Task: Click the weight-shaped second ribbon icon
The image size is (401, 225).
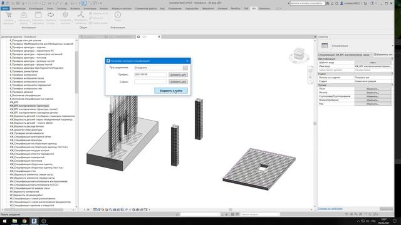Action: tap(24, 15)
